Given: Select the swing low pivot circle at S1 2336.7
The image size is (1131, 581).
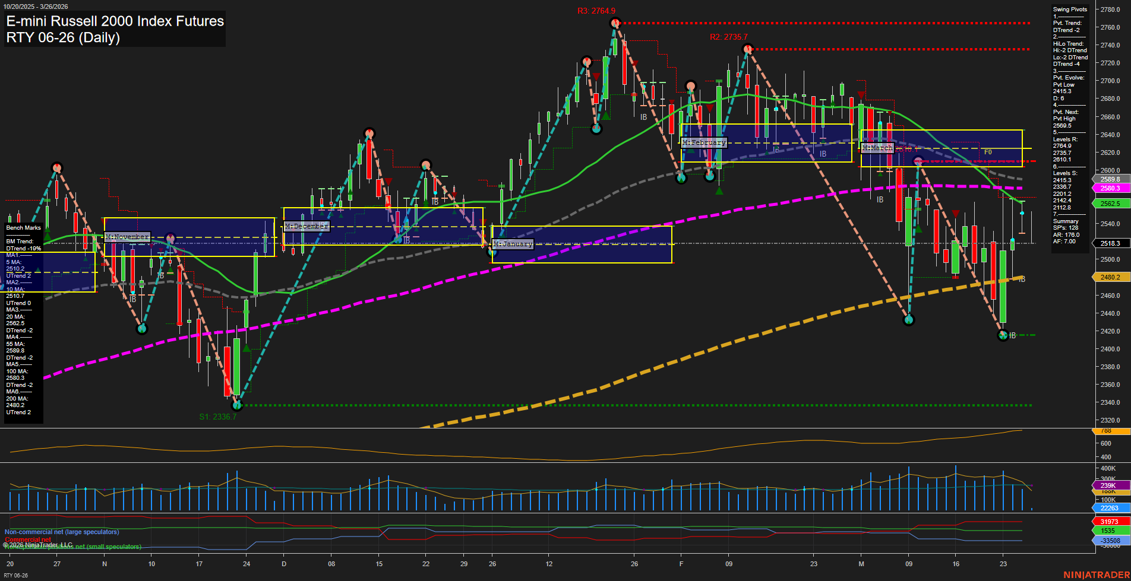Looking at the screenshot, I should [237, 405].
